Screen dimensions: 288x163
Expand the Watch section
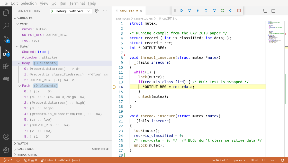(x=23, y=143)
